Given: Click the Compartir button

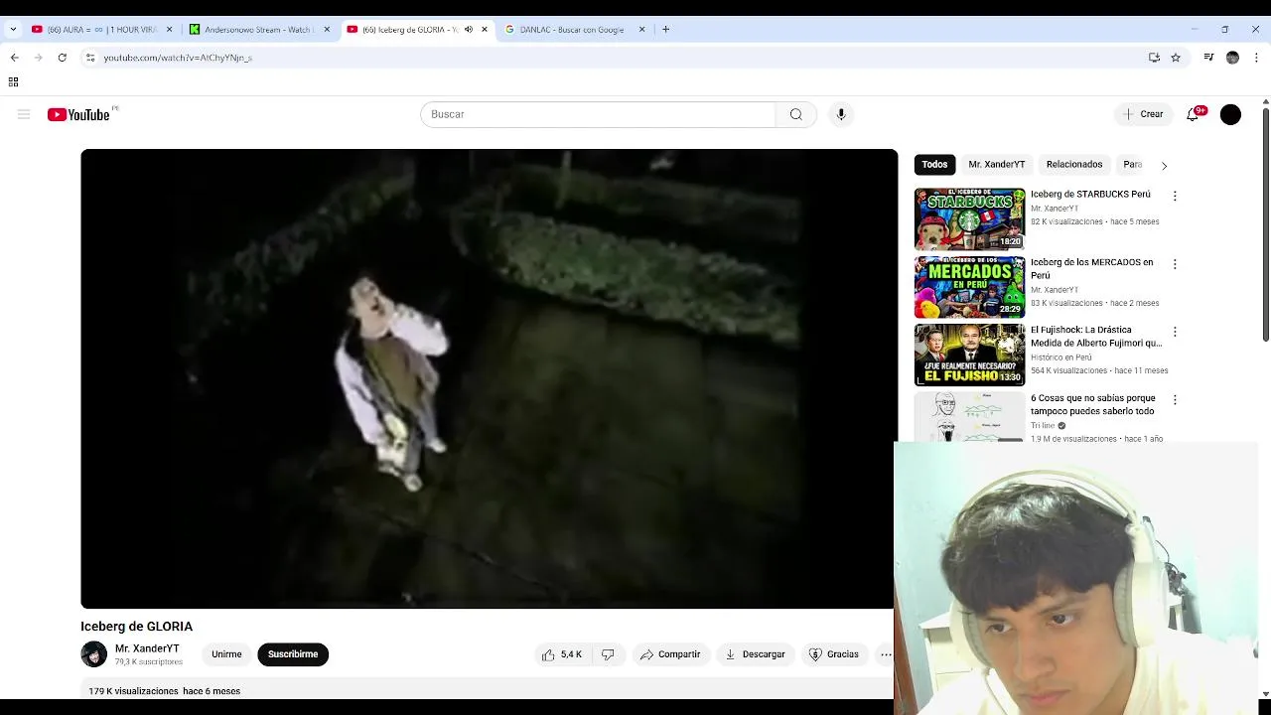Looking at the screenshot, I should click(670, 654).
